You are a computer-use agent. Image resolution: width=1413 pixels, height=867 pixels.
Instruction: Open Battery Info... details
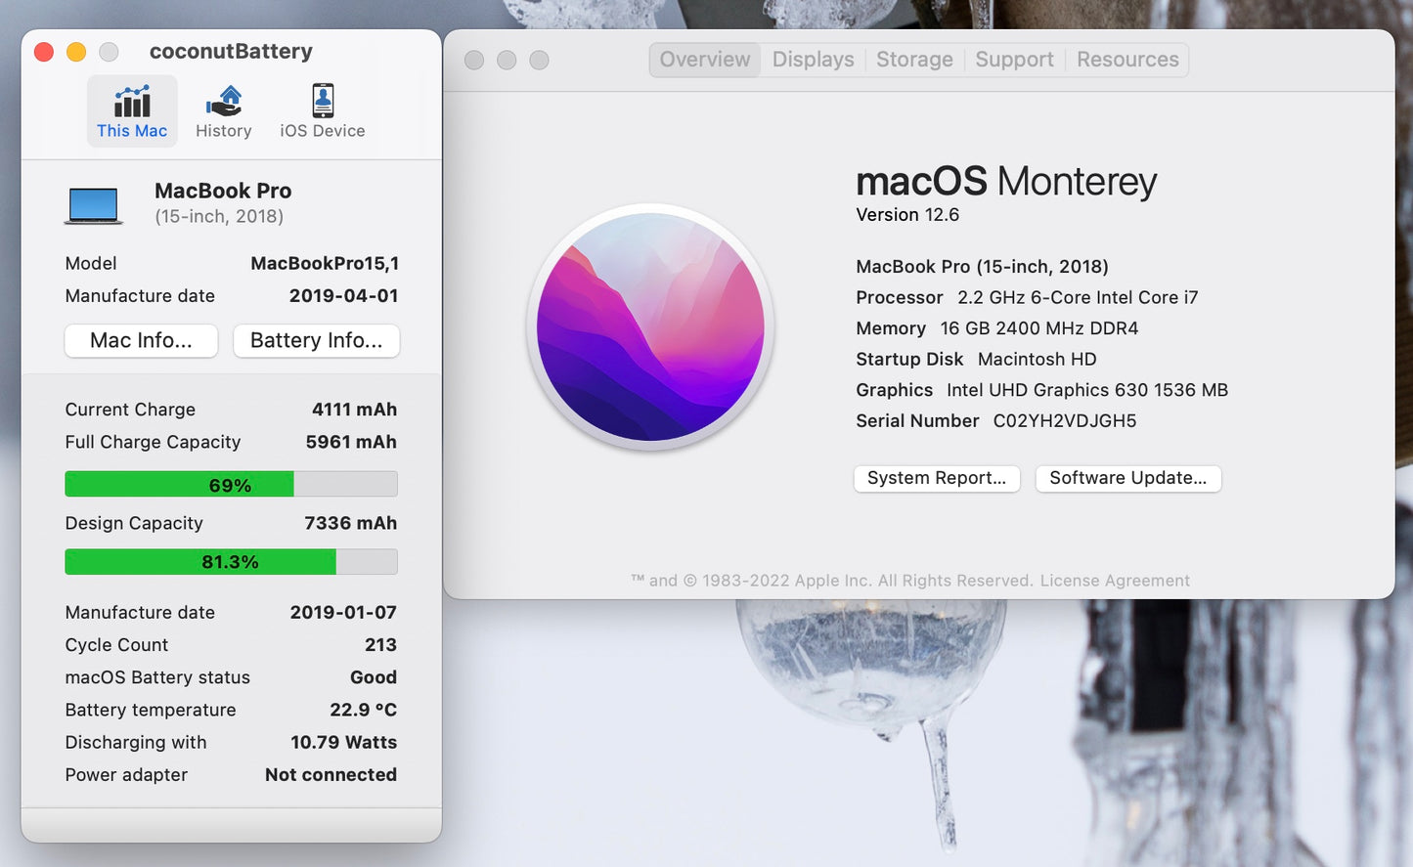pyautogui.click(x=316, y=340)
